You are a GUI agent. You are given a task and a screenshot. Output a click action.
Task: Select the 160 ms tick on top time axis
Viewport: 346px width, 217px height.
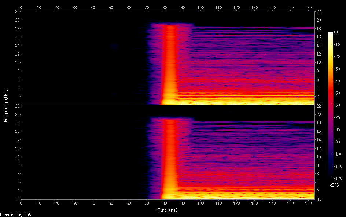(x=308, y=7)
